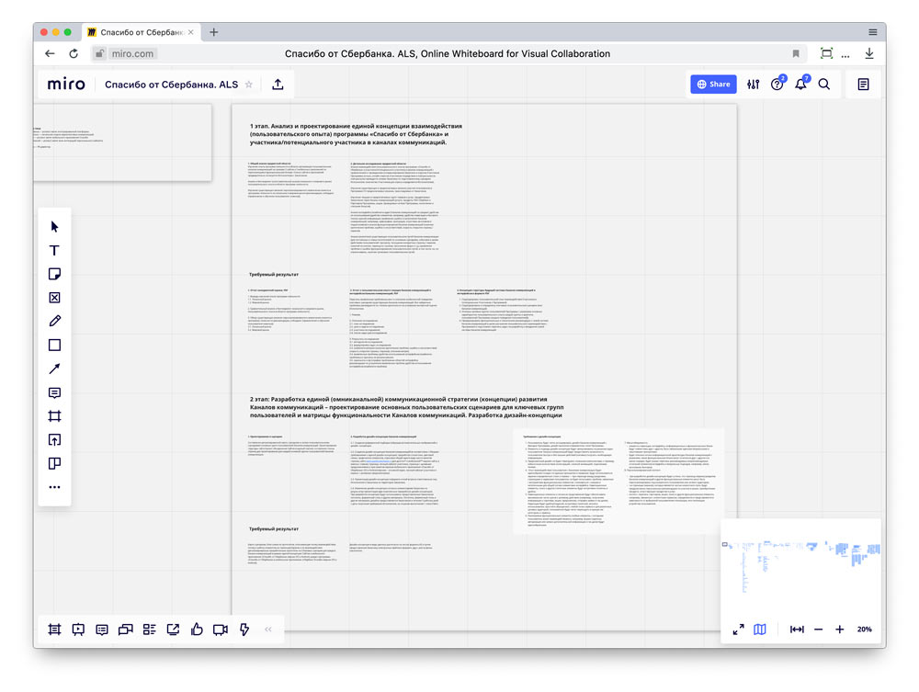Screen dimensions: 919x692
Task: Open the Upload tool in the toolbar
Action: pos(54,440)
